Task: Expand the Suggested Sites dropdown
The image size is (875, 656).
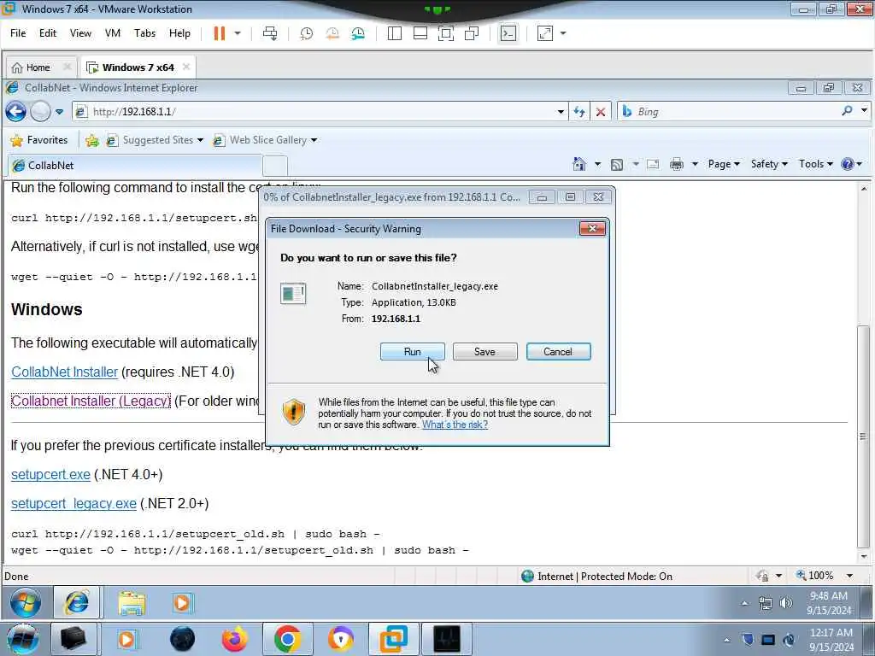Action: [x=200, y=141]
